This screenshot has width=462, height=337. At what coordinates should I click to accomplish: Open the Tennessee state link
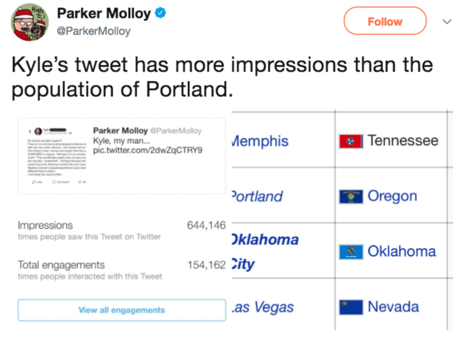(x=403, y=141)
